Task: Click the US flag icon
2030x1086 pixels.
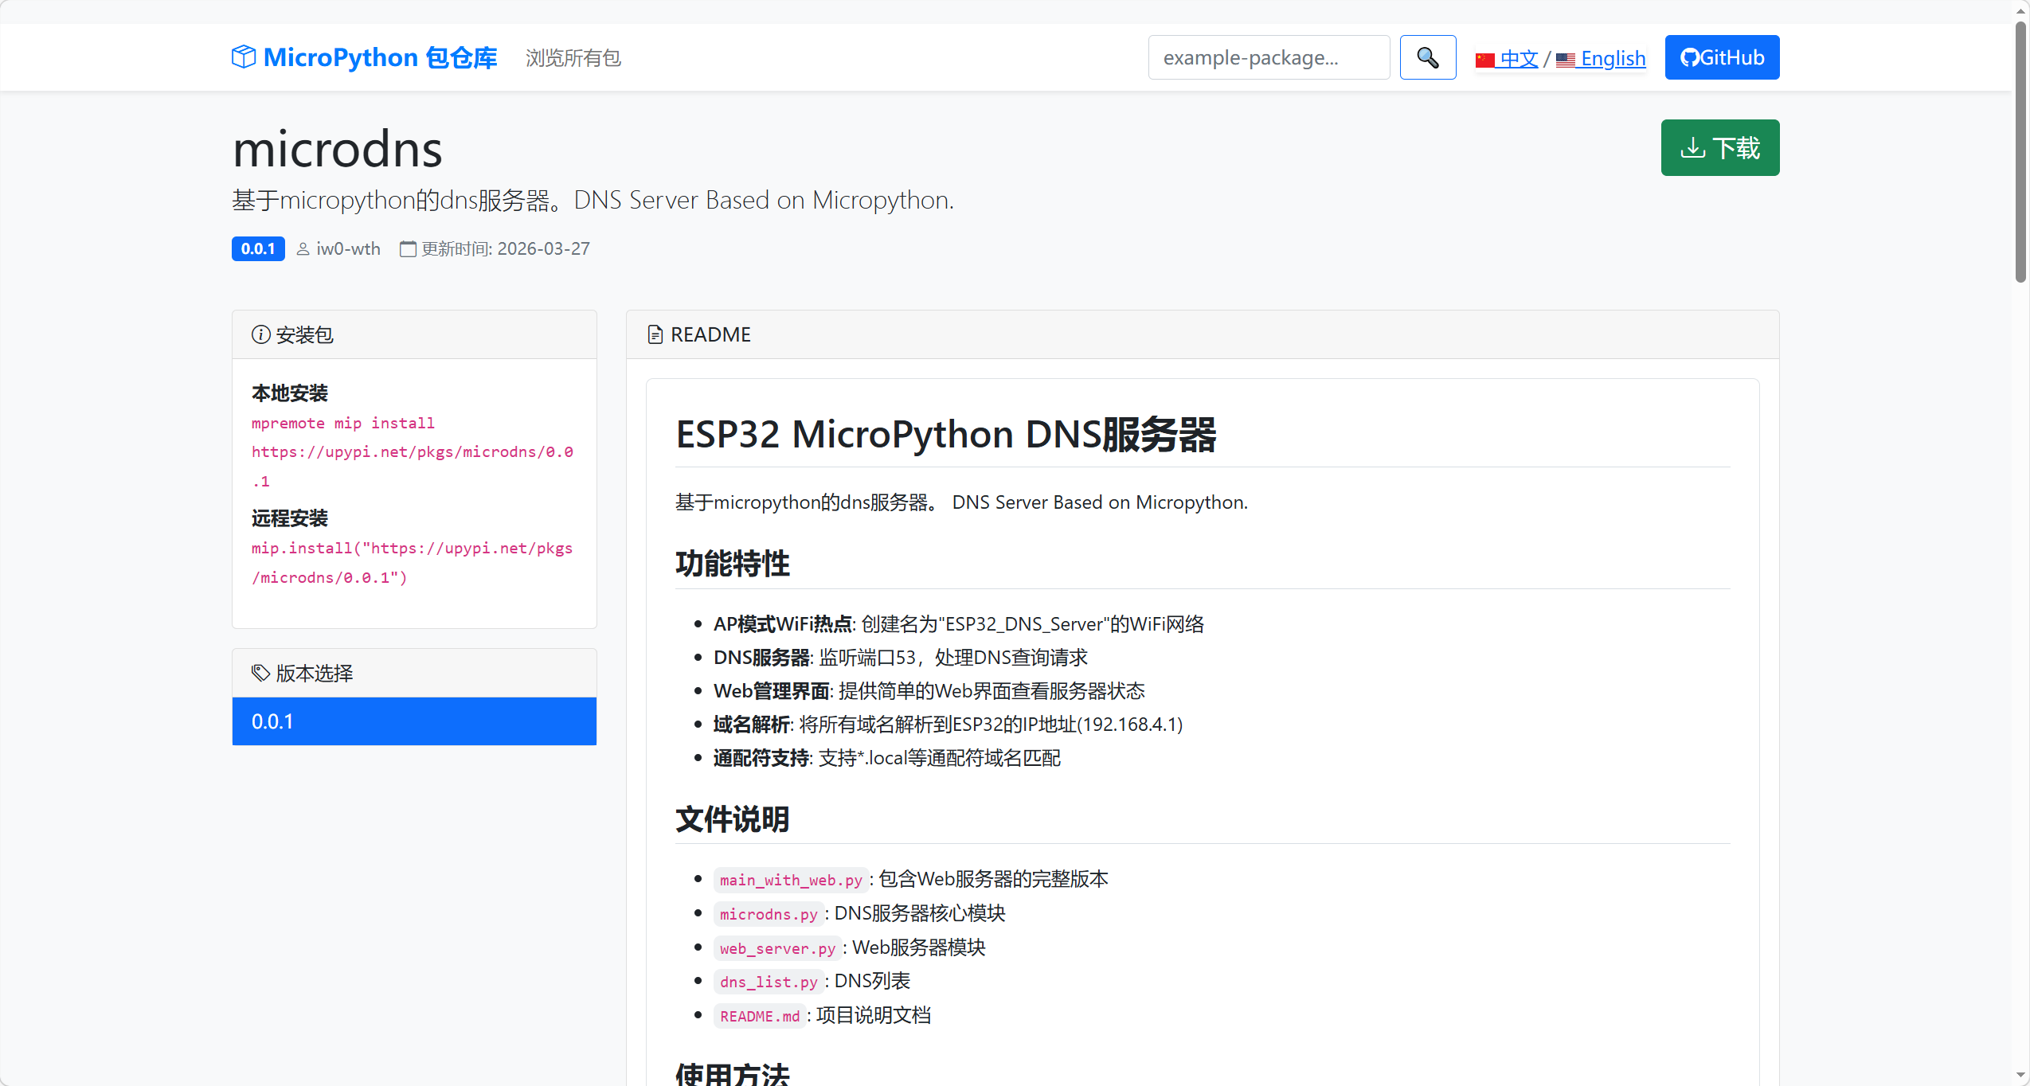Action: point(1566,60)
